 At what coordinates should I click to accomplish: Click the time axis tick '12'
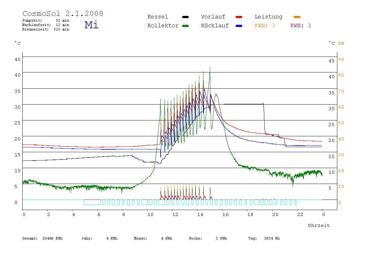tap(175, 214)
